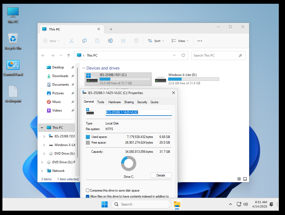
Task: Expand the IES-25398.1551 tree node
Action: pos(44,136)
